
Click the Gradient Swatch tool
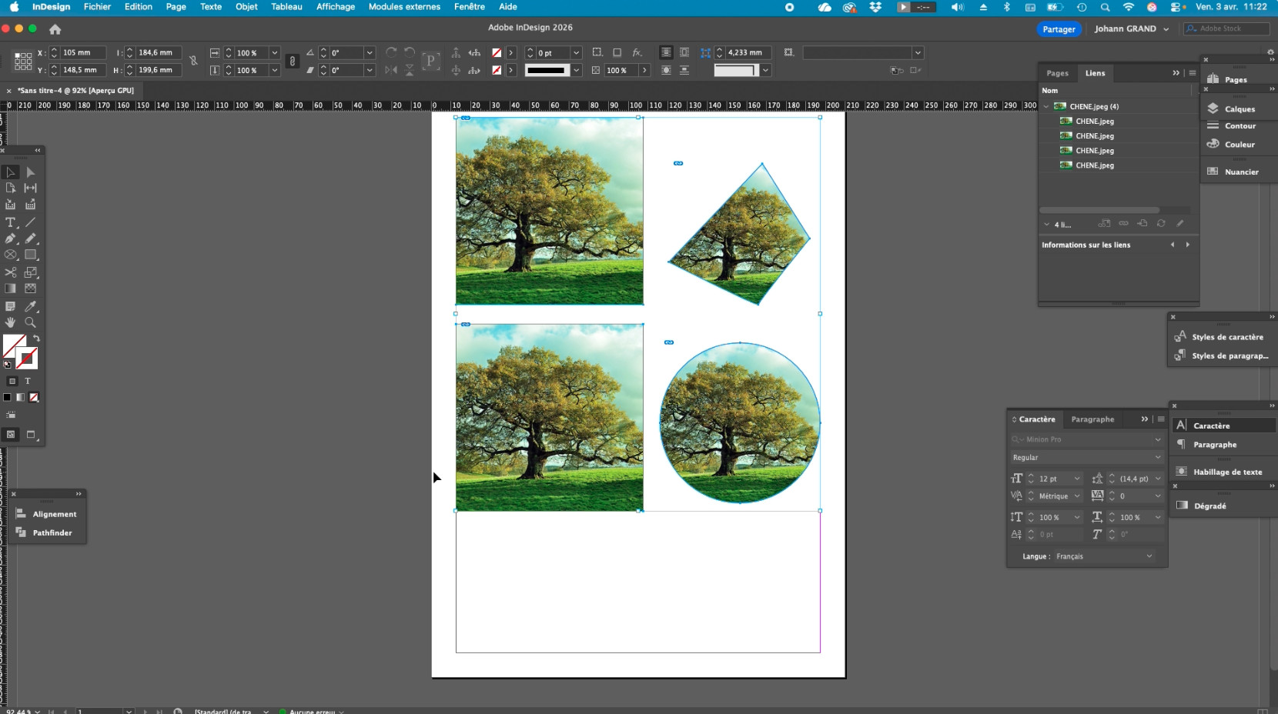11,289
